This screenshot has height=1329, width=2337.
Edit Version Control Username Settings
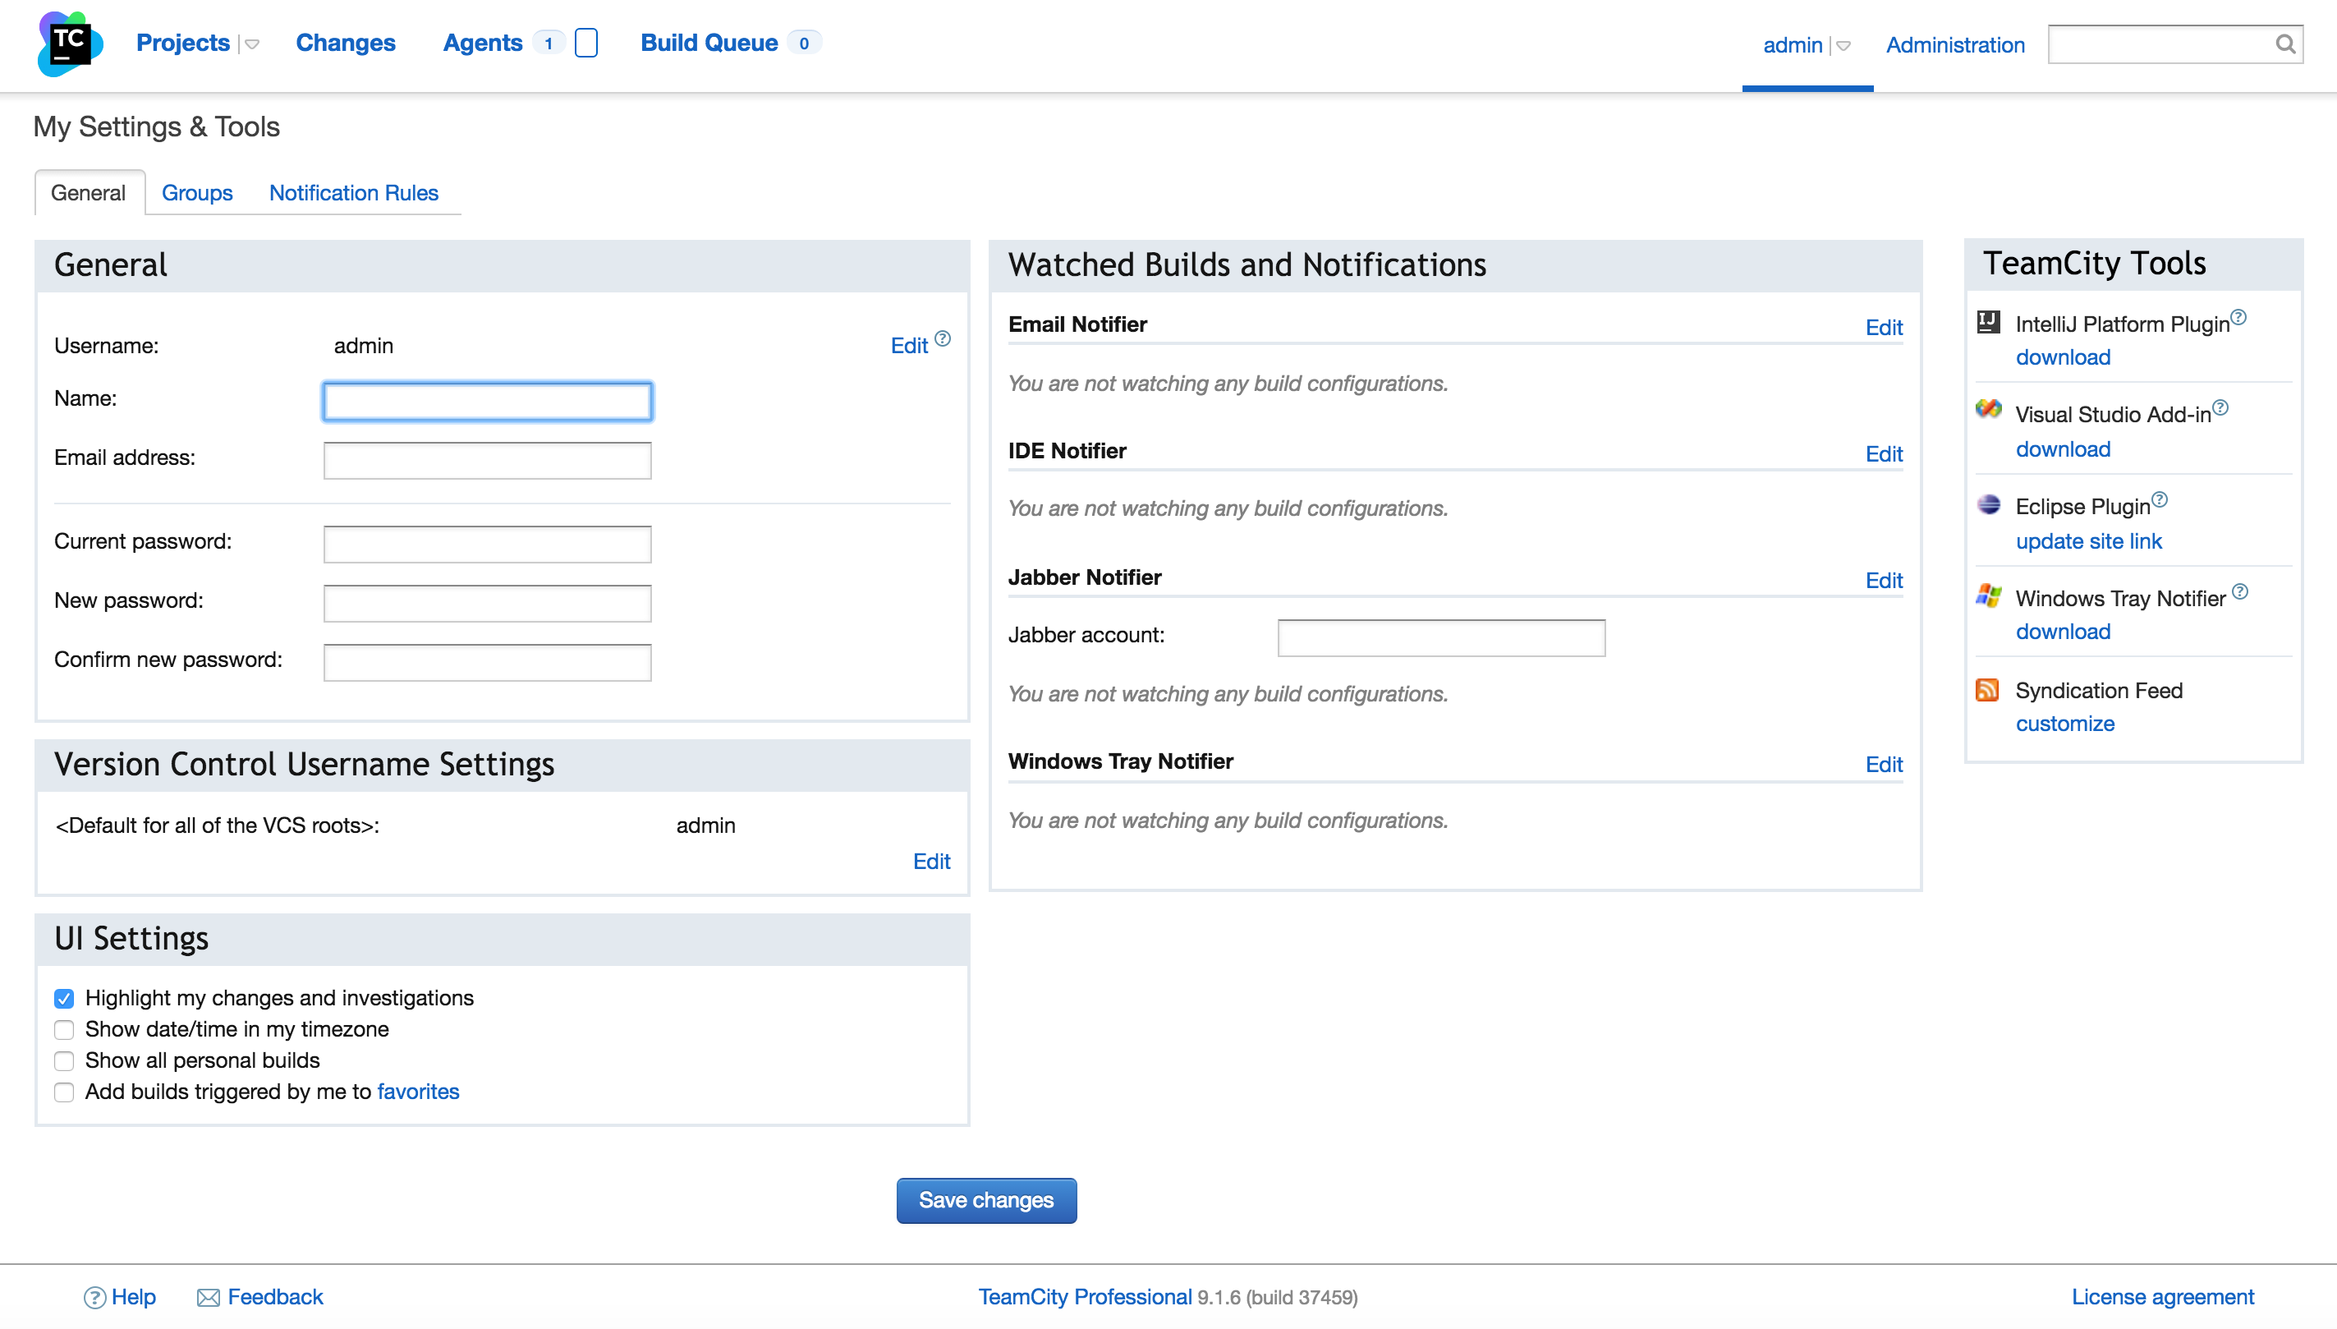932,861
